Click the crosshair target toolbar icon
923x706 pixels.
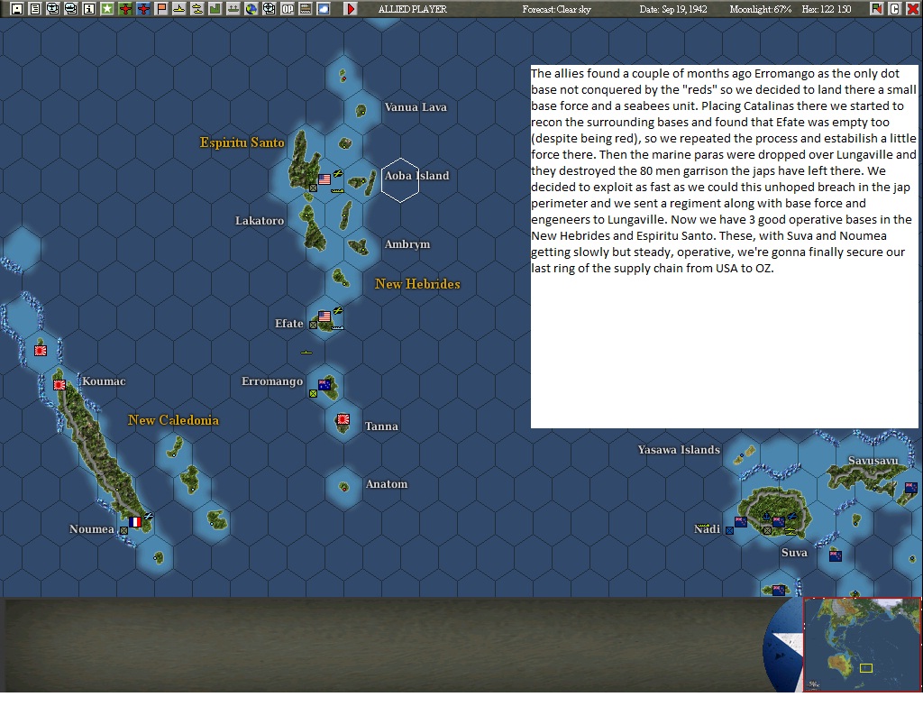click(270, 9)
